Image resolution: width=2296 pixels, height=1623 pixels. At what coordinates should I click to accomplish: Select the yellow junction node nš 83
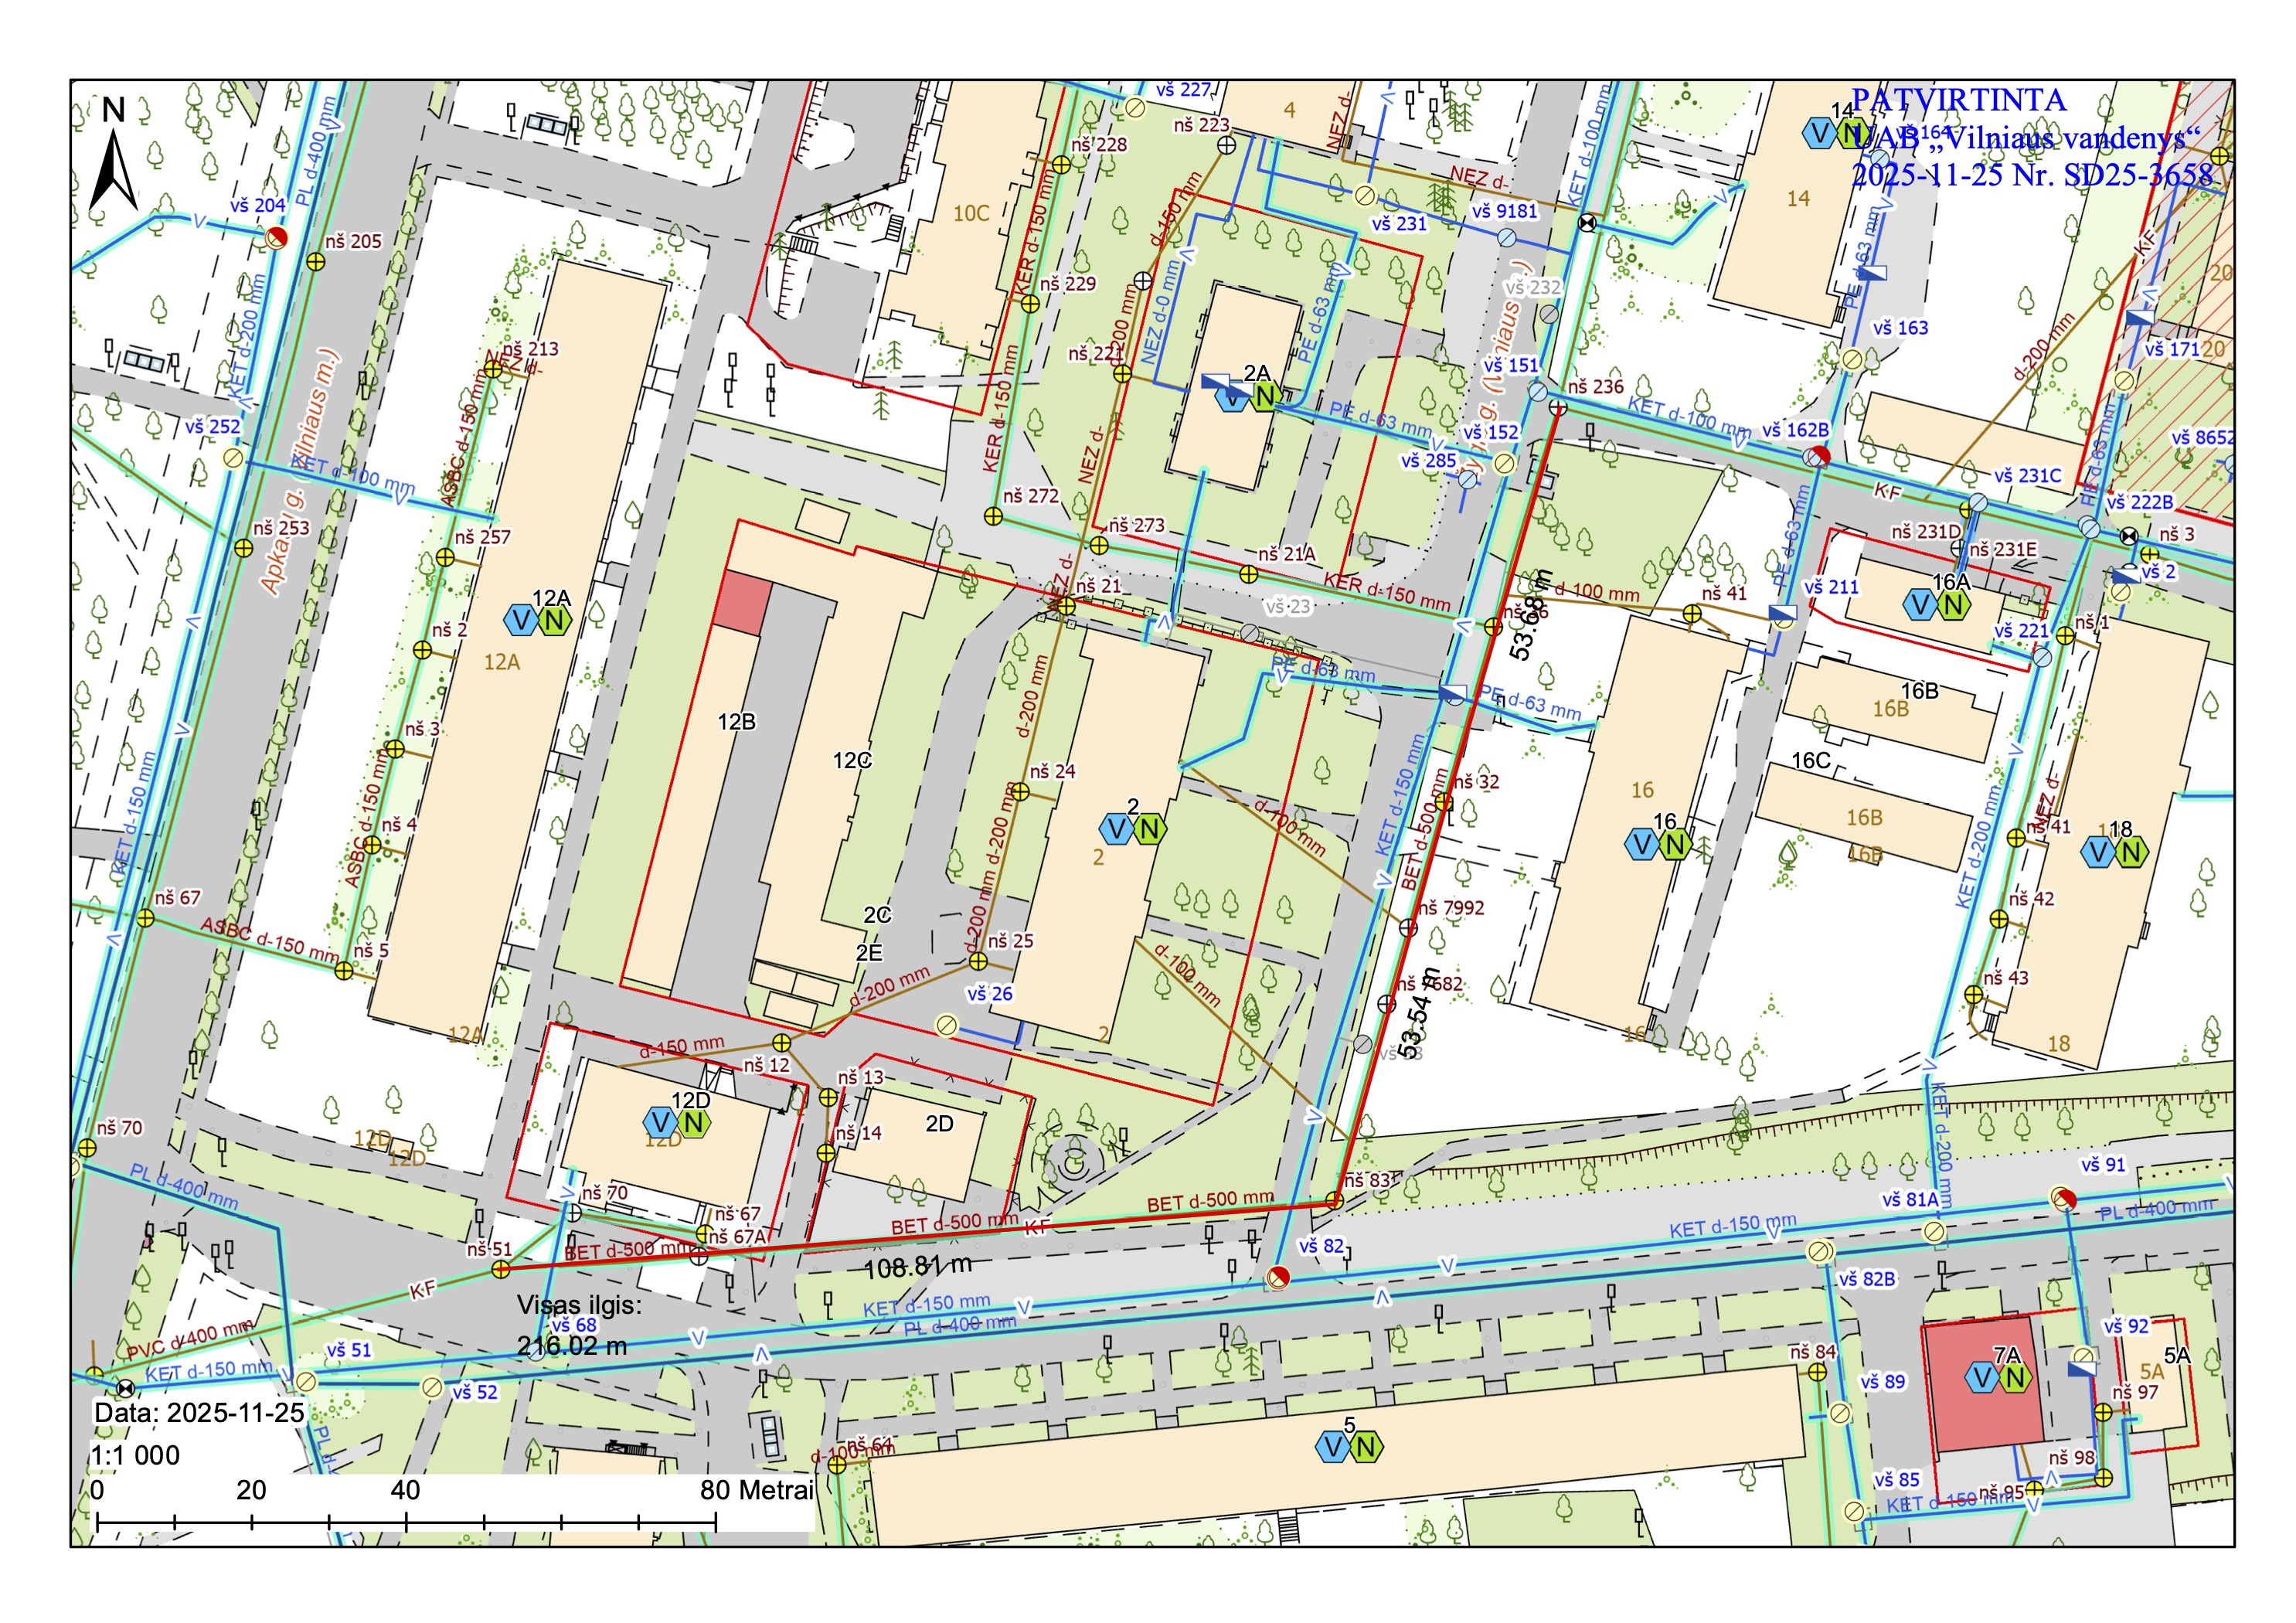click(1335, 1200)
